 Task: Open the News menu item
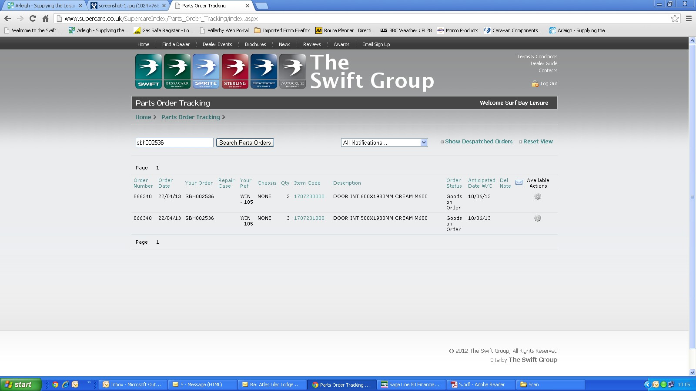click(284, 44)
